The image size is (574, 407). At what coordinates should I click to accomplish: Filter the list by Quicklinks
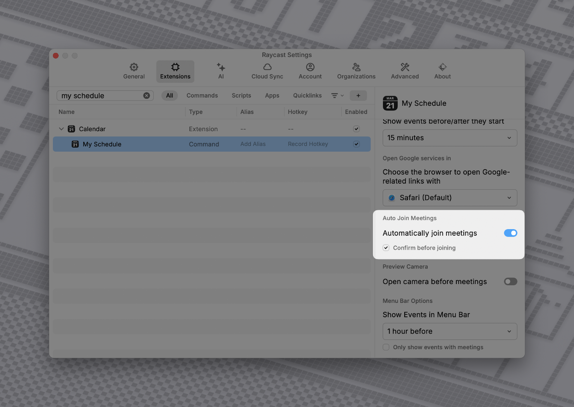[307, 95]
